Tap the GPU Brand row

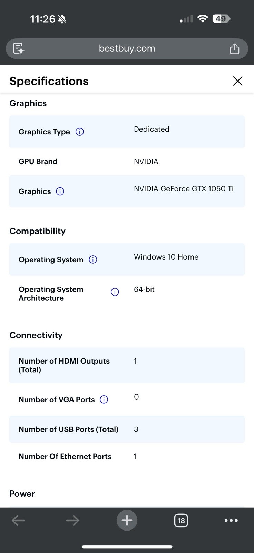tap(127, 161)
